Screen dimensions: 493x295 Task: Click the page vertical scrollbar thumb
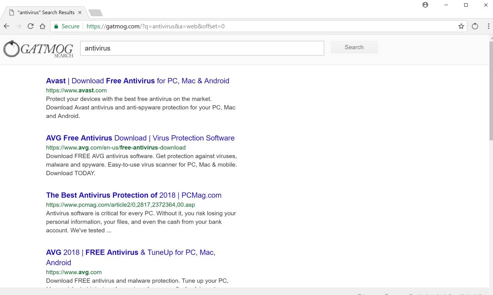point(491,90)
